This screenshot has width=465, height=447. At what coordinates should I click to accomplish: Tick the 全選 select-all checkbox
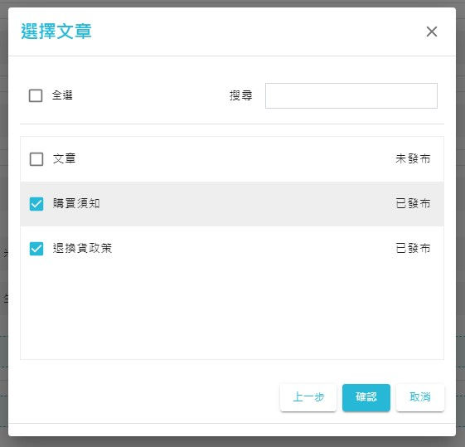(36, 95)
